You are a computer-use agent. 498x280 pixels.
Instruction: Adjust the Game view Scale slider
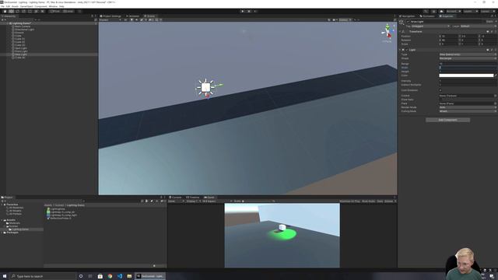click(x=258, y=201)
